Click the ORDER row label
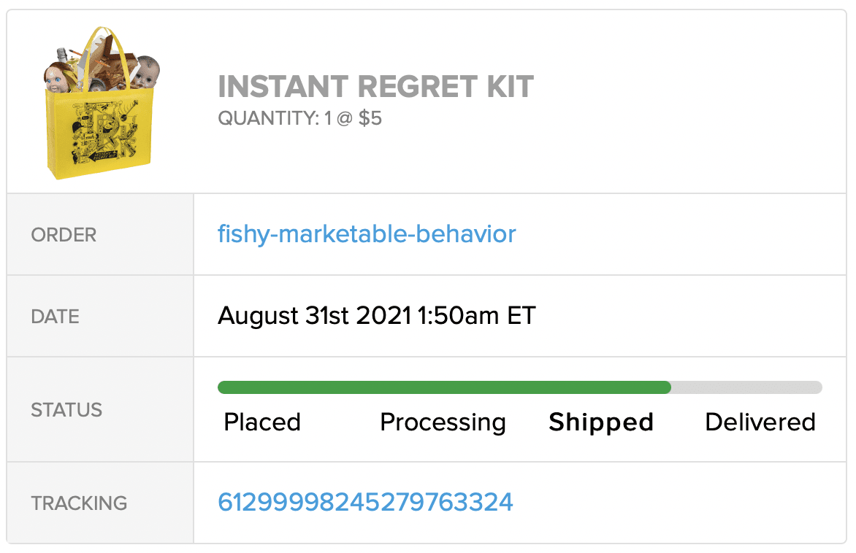856x553 pixels. coord(64,235)
